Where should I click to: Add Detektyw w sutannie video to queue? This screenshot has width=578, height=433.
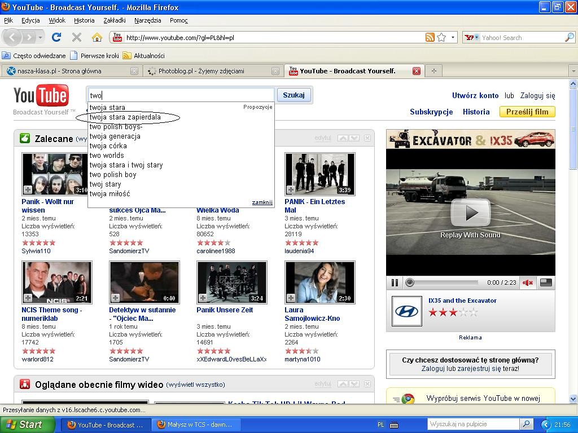point(115,298)
